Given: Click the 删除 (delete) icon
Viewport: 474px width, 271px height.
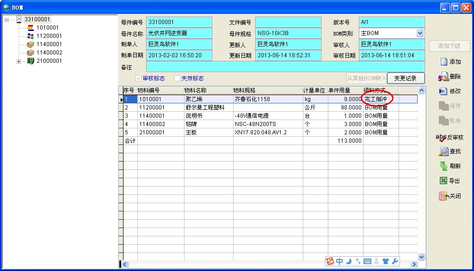Looking at the screenshot, I should tap(443, 77).
